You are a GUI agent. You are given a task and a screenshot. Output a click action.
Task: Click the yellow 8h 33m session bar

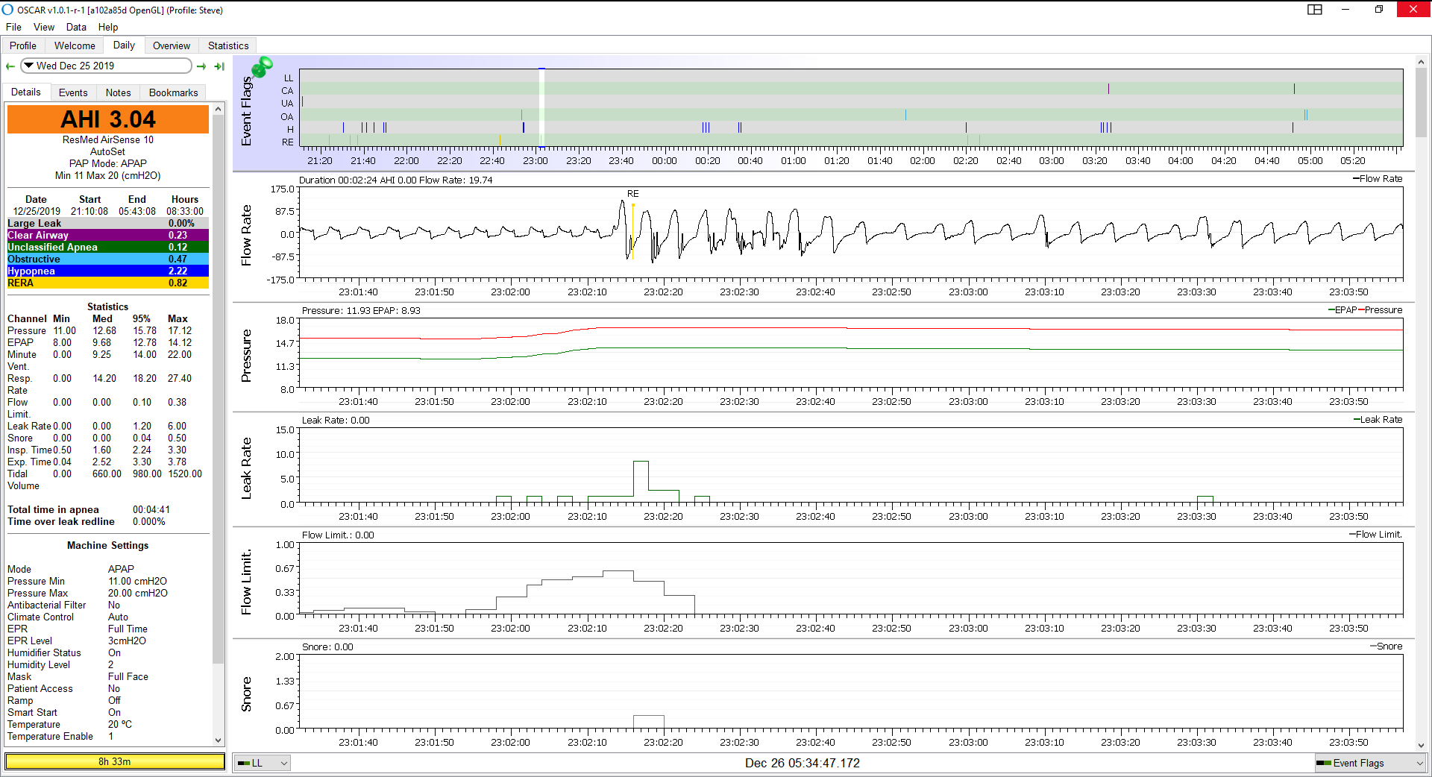tap(115, 761)
